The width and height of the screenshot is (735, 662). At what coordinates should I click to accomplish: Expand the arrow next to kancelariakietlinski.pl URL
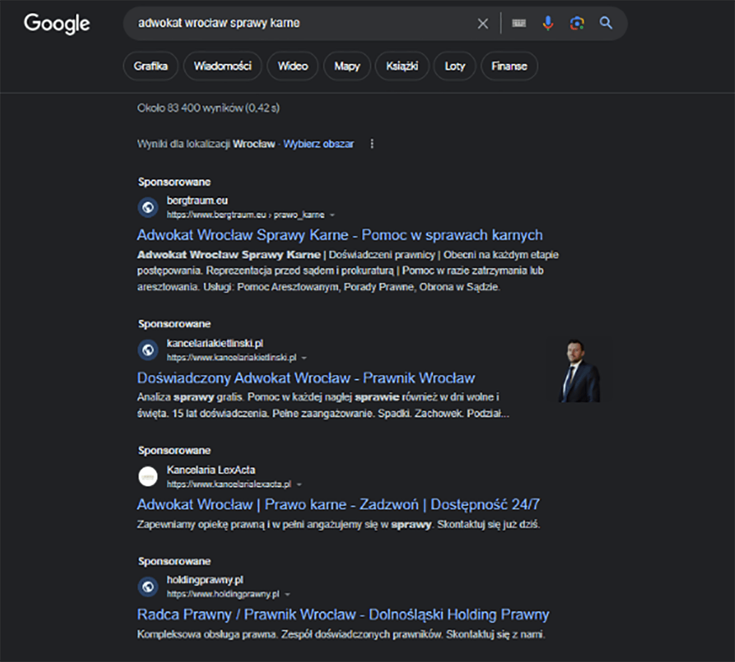click(x=304, y=357)
